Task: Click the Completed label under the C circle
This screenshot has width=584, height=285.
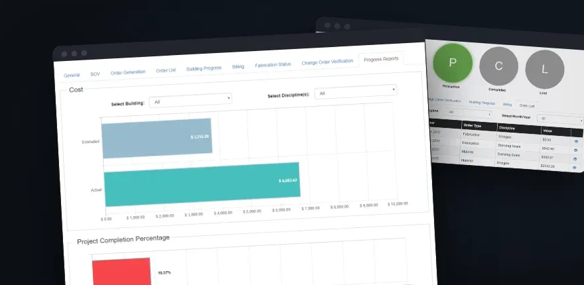Action: (x=497, y=89)
